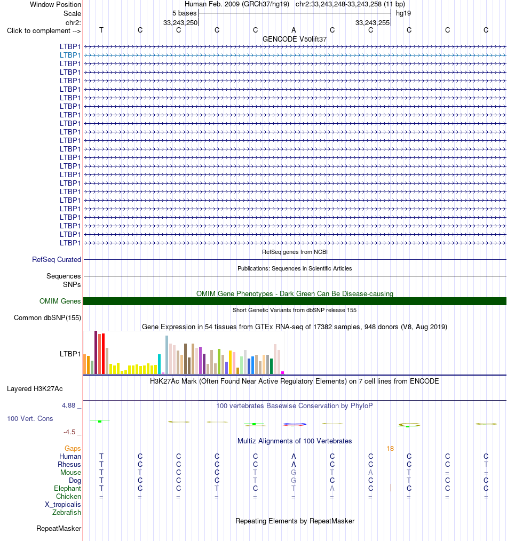Click the 33,243,250 position marker
Viewport: 507px width, 541px height.
tap(180, 23)
